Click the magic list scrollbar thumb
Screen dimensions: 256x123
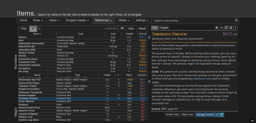149,82
